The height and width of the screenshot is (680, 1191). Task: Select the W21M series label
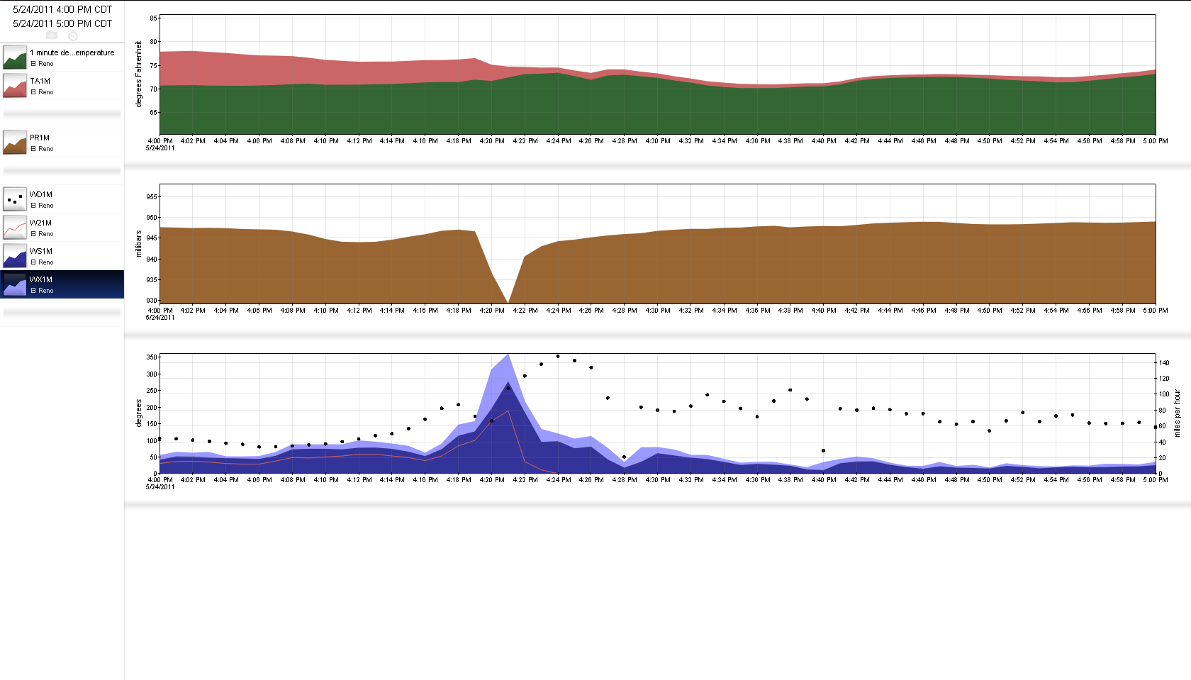tap(40, 223)
